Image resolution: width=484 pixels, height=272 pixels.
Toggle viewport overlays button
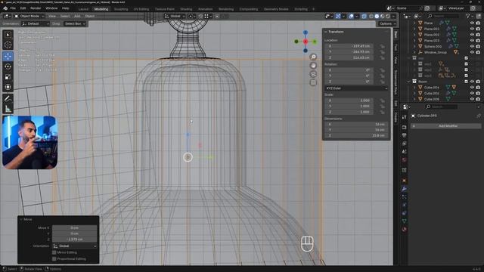point(351,16)
